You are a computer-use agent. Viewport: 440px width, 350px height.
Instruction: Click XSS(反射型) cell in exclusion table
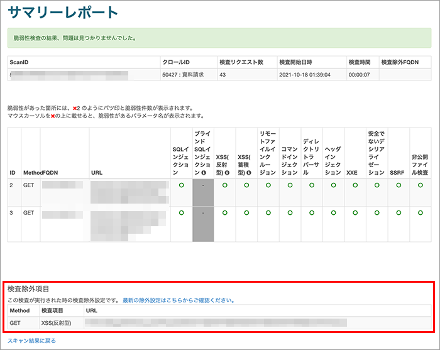coord(56,323)
